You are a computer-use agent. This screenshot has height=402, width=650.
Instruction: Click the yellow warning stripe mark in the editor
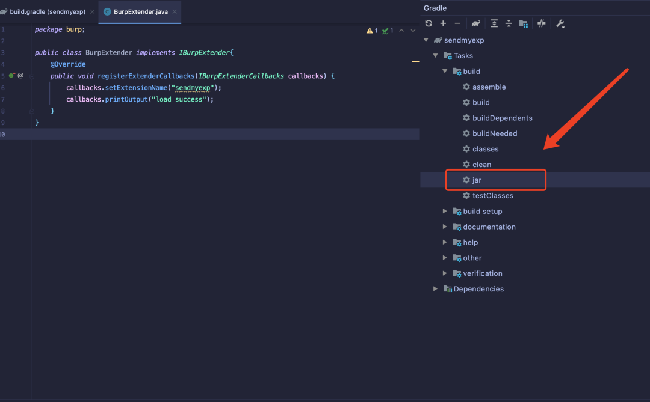pyautogui.click(x=415, y=61)
